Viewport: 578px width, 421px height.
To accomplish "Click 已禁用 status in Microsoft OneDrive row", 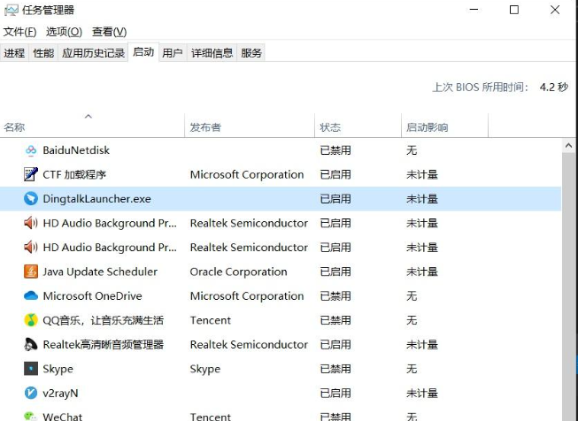I will click(x=335, y=295).
